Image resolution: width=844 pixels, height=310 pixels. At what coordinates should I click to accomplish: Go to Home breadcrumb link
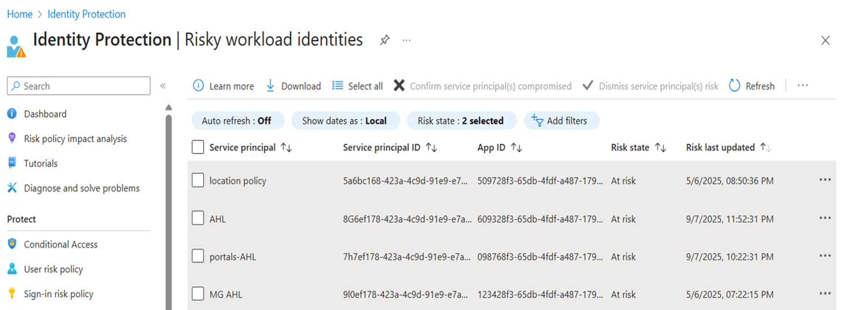click(x=20, y=14)
